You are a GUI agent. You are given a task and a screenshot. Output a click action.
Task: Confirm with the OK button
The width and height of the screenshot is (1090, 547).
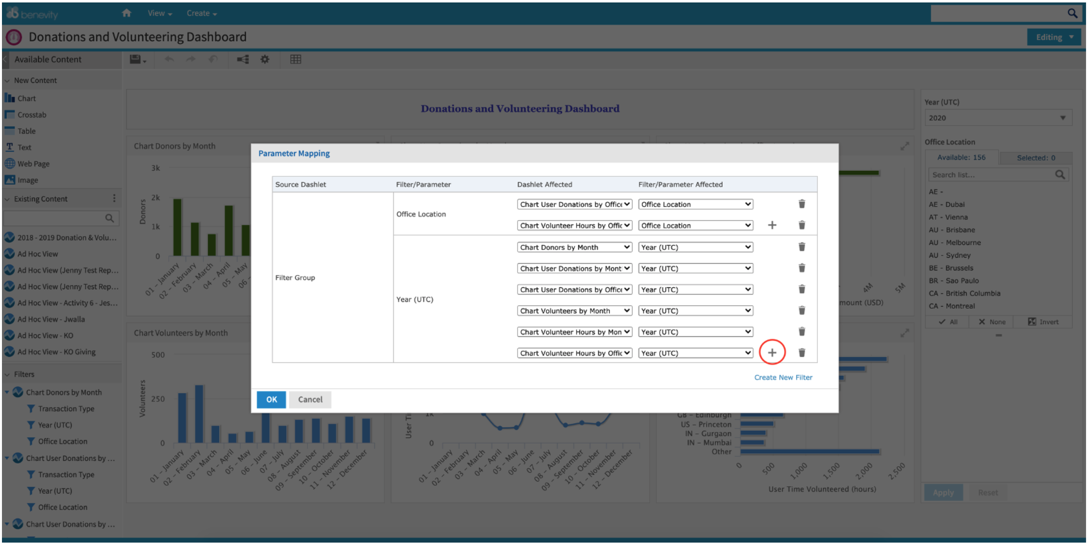tap(272, 399)
